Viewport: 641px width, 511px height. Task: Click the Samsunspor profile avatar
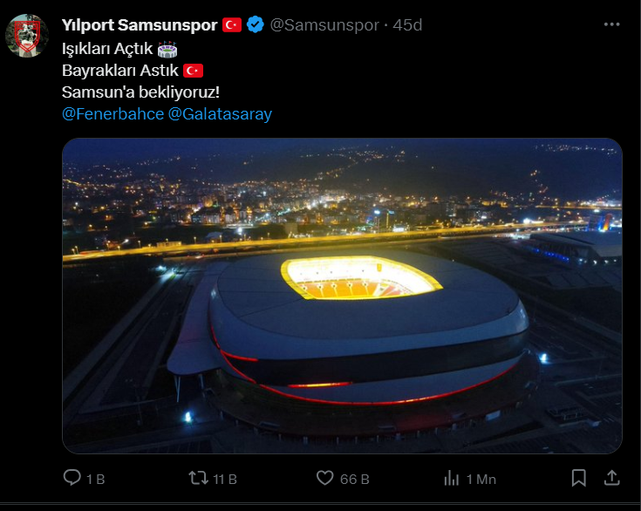[27, 36]
